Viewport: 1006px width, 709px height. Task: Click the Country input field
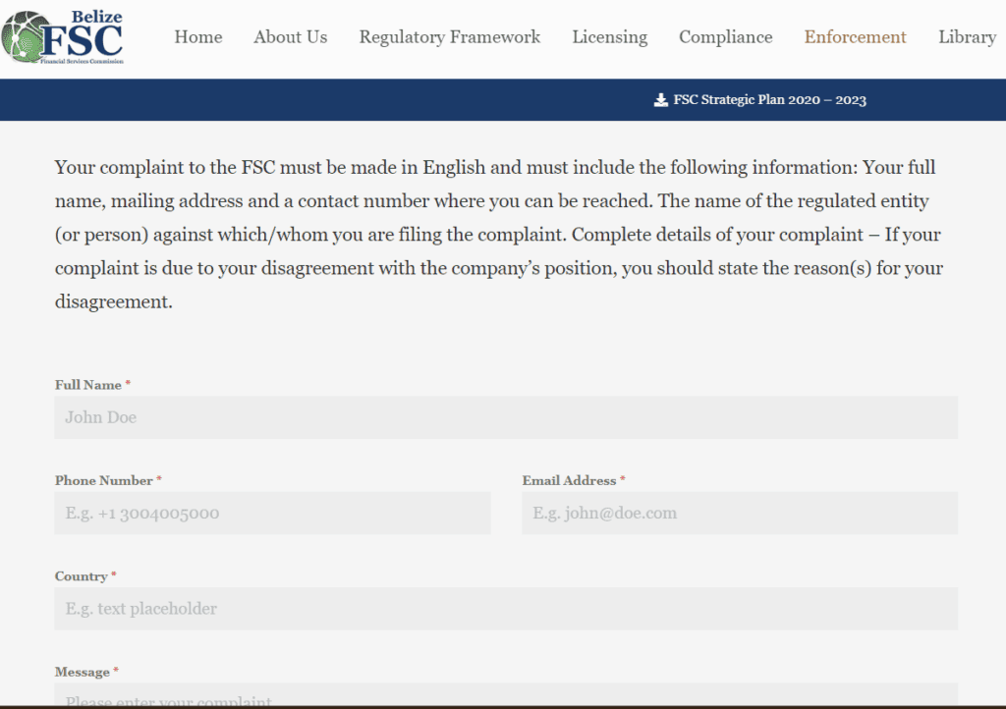(x=507, y=609)
